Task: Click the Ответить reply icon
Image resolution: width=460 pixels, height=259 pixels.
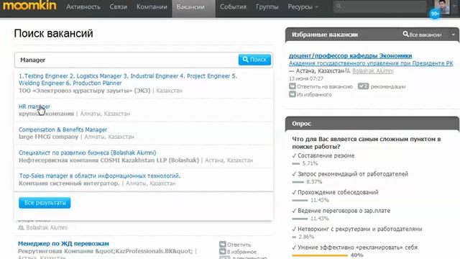Action: click(x=223, y=245)
